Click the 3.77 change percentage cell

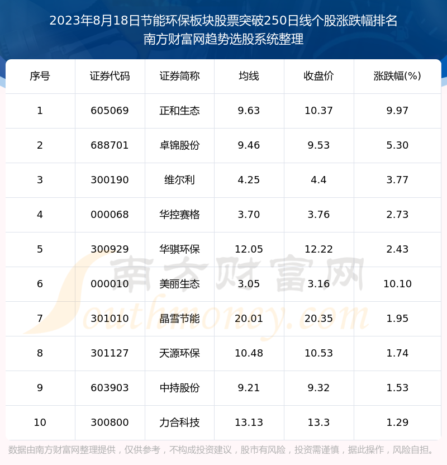coord(397,180)
